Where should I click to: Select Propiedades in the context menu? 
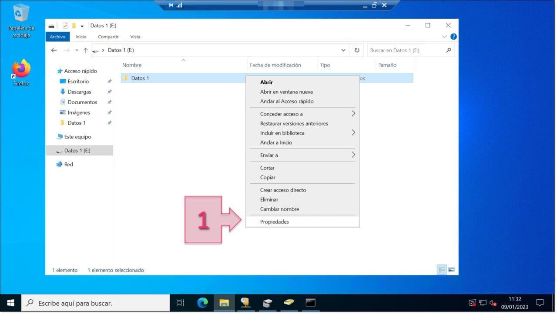[x=275, y=222]
